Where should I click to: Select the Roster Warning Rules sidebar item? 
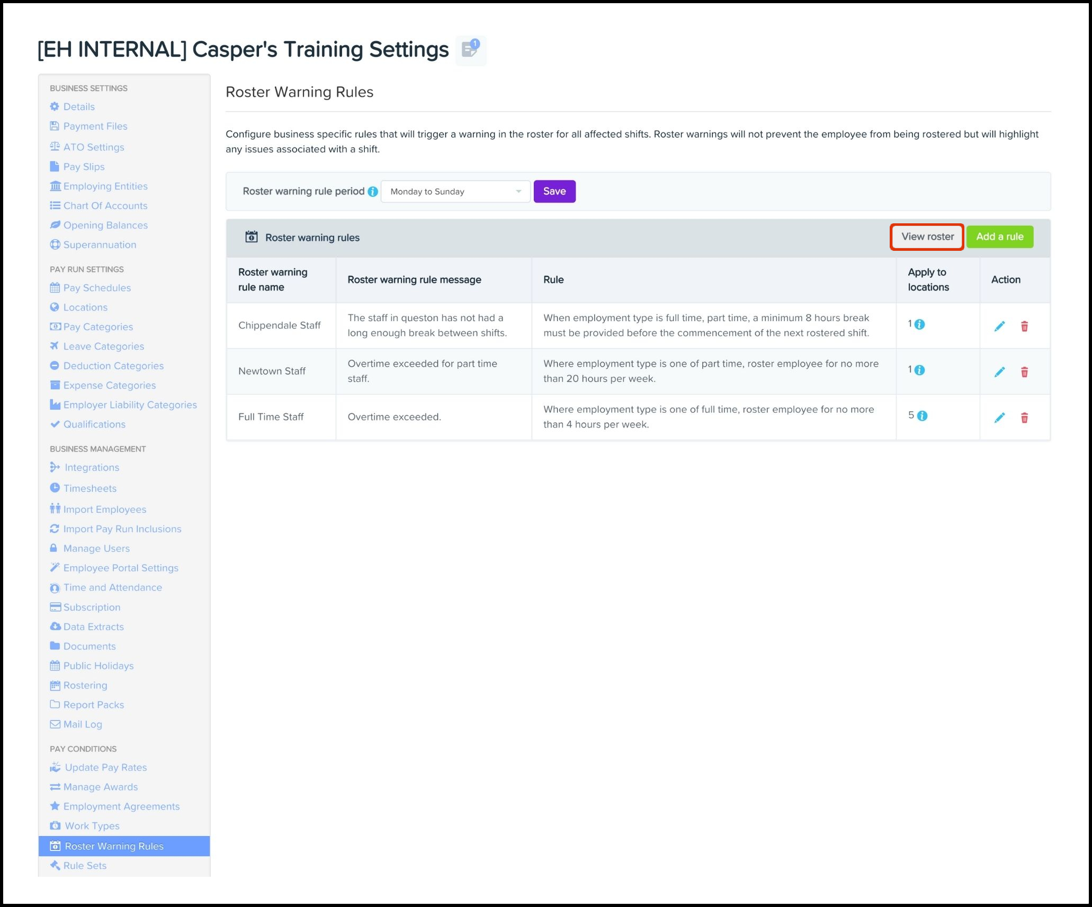(114, 846)
